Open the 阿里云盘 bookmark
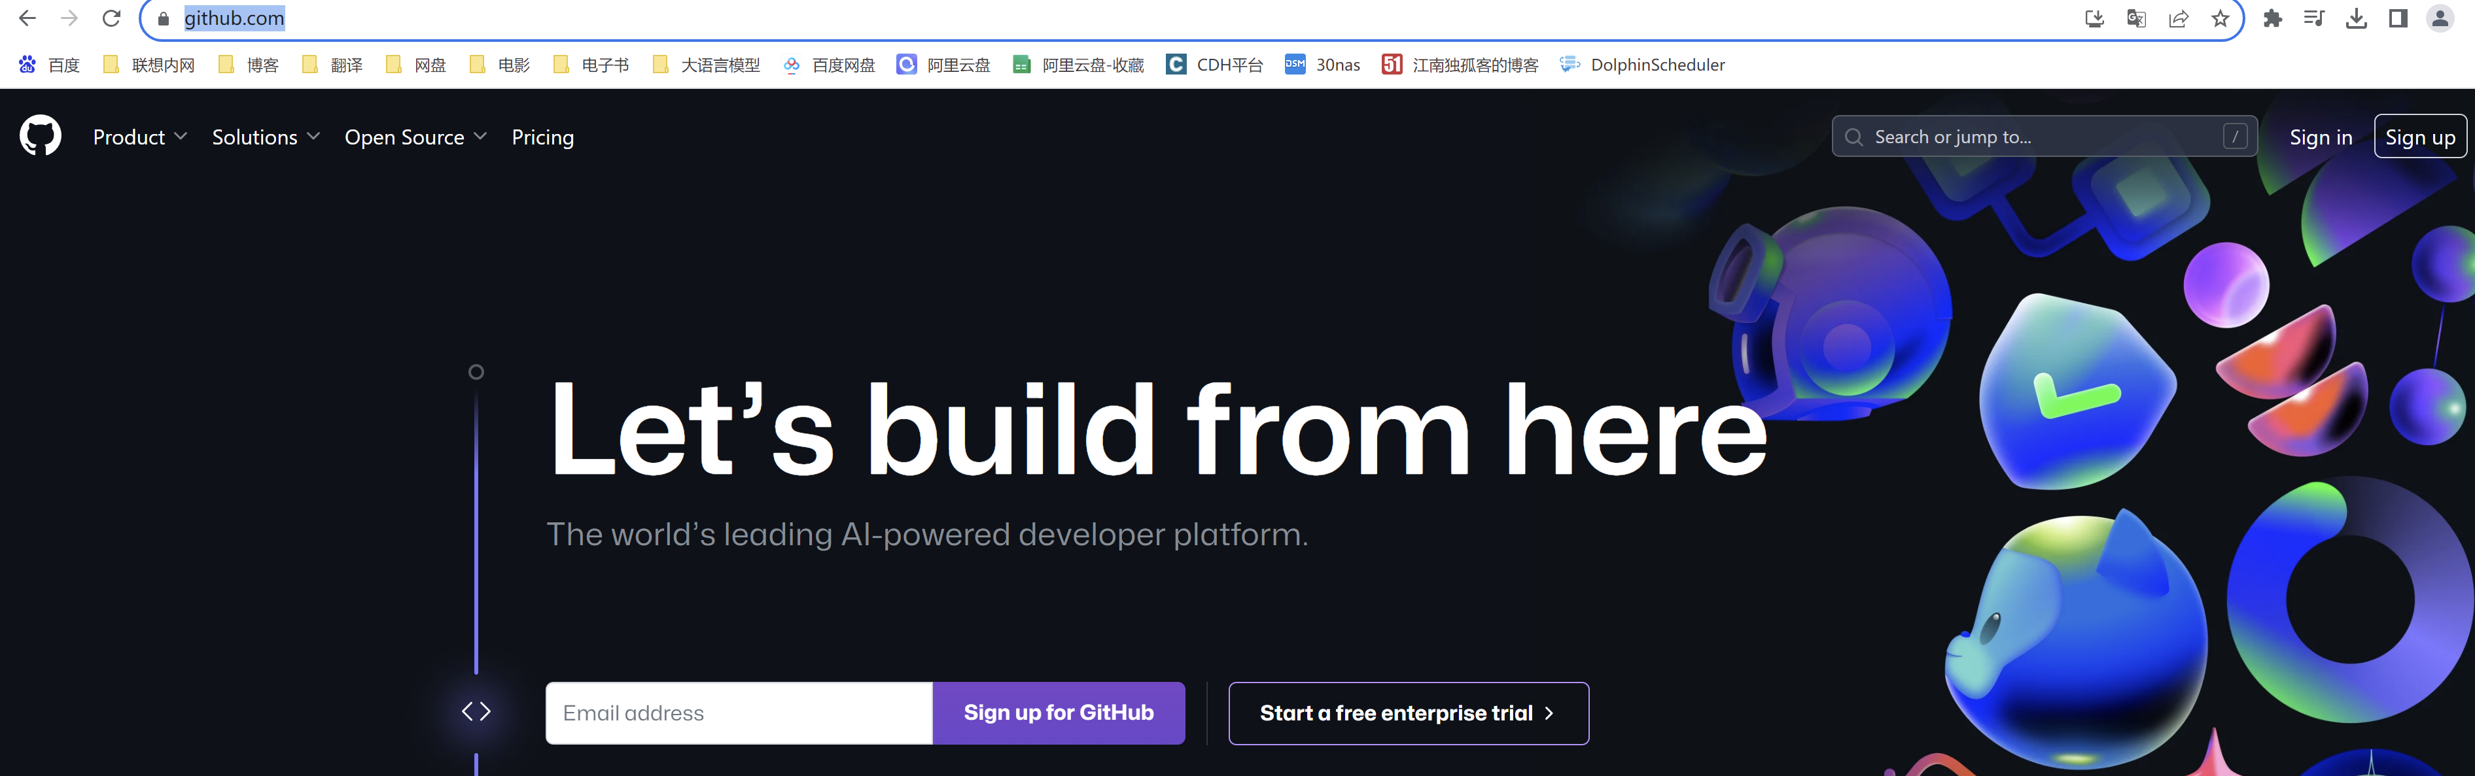2475x776 pixels. pos(943,64)
